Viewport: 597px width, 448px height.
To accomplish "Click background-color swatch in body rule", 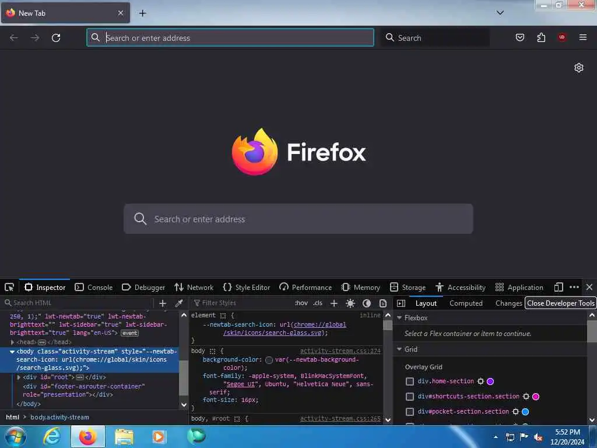I will (x=269, y=360).
